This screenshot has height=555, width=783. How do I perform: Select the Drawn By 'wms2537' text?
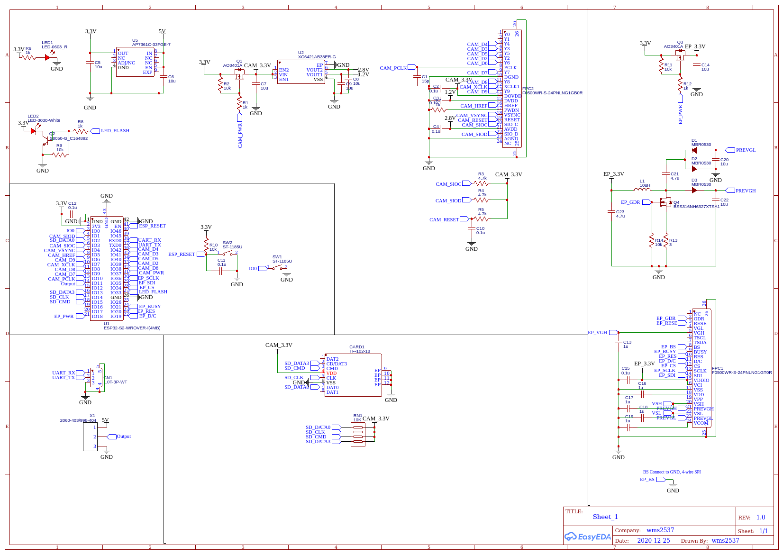coord(725,540)
